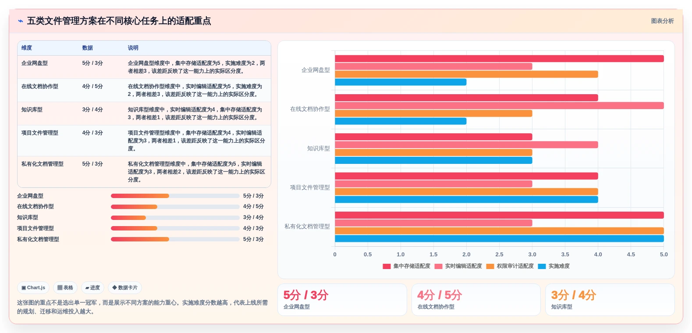Click the 项目文件管理型 progress bar
This screenshot has width=692, height=333.
[x=175, y=228]
